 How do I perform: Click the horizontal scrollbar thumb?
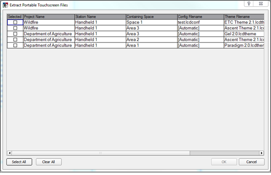coord(101,153)
